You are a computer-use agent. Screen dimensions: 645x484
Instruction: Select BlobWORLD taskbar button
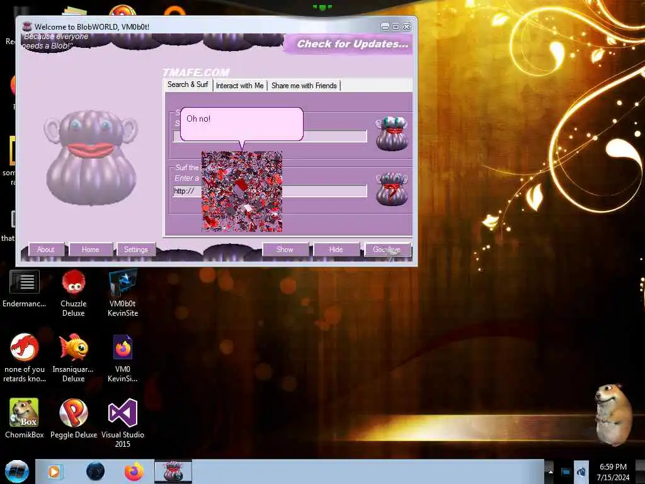[173, 471]
